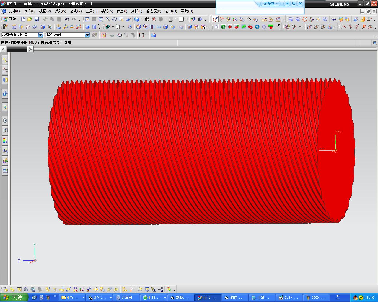Image resolution: width=378 pixels, height=302 pixels.
Task: Open the background color dropdown arrow
Action: click(187, 19)
